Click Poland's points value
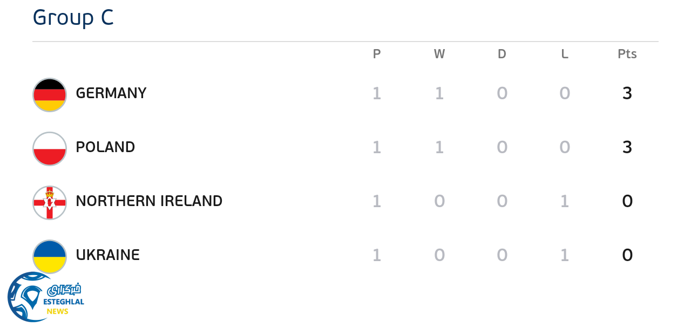 click(x=627, y=147)
